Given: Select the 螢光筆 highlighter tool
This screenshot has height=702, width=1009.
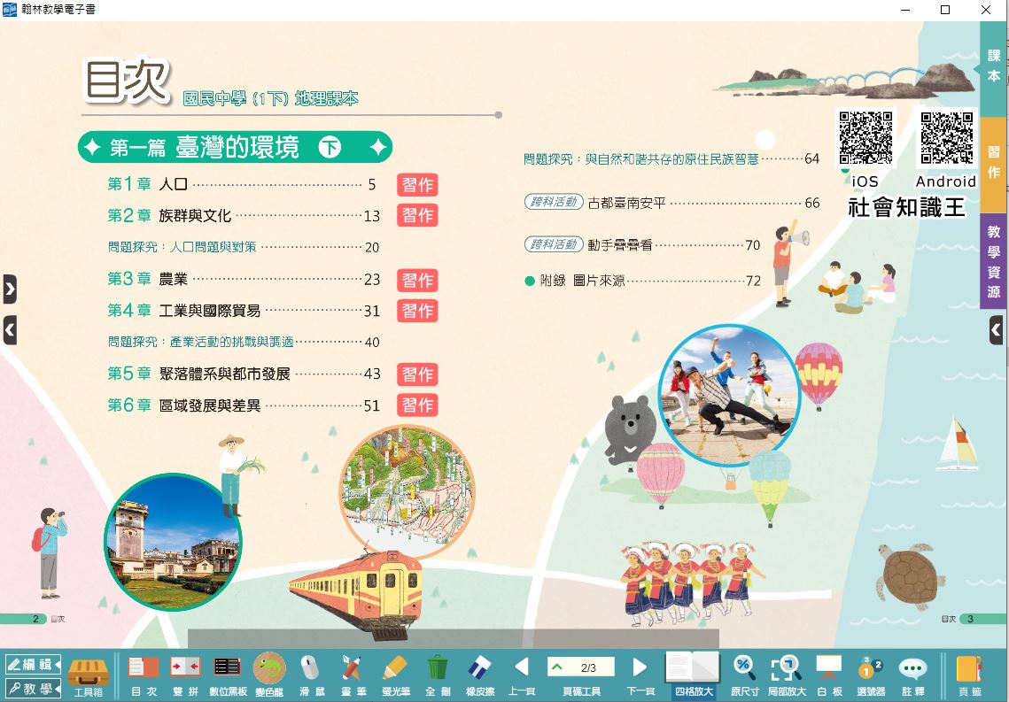Looking at the screenshot, I should pyautogui.click(x=394, y=675).
